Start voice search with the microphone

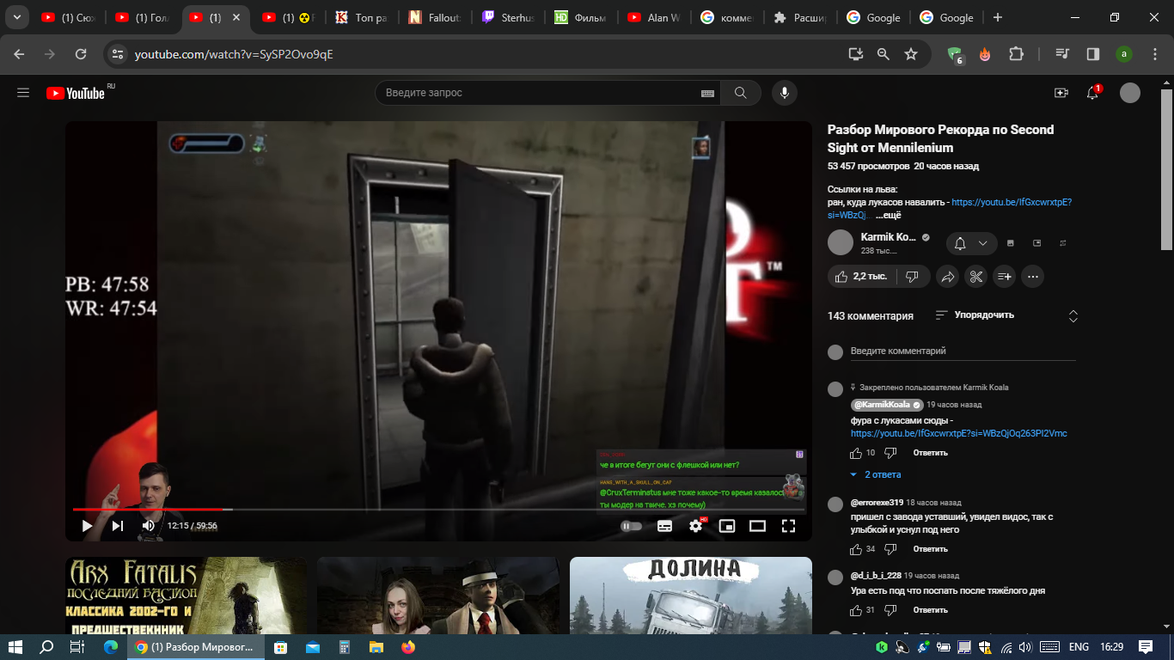point(784,93)
